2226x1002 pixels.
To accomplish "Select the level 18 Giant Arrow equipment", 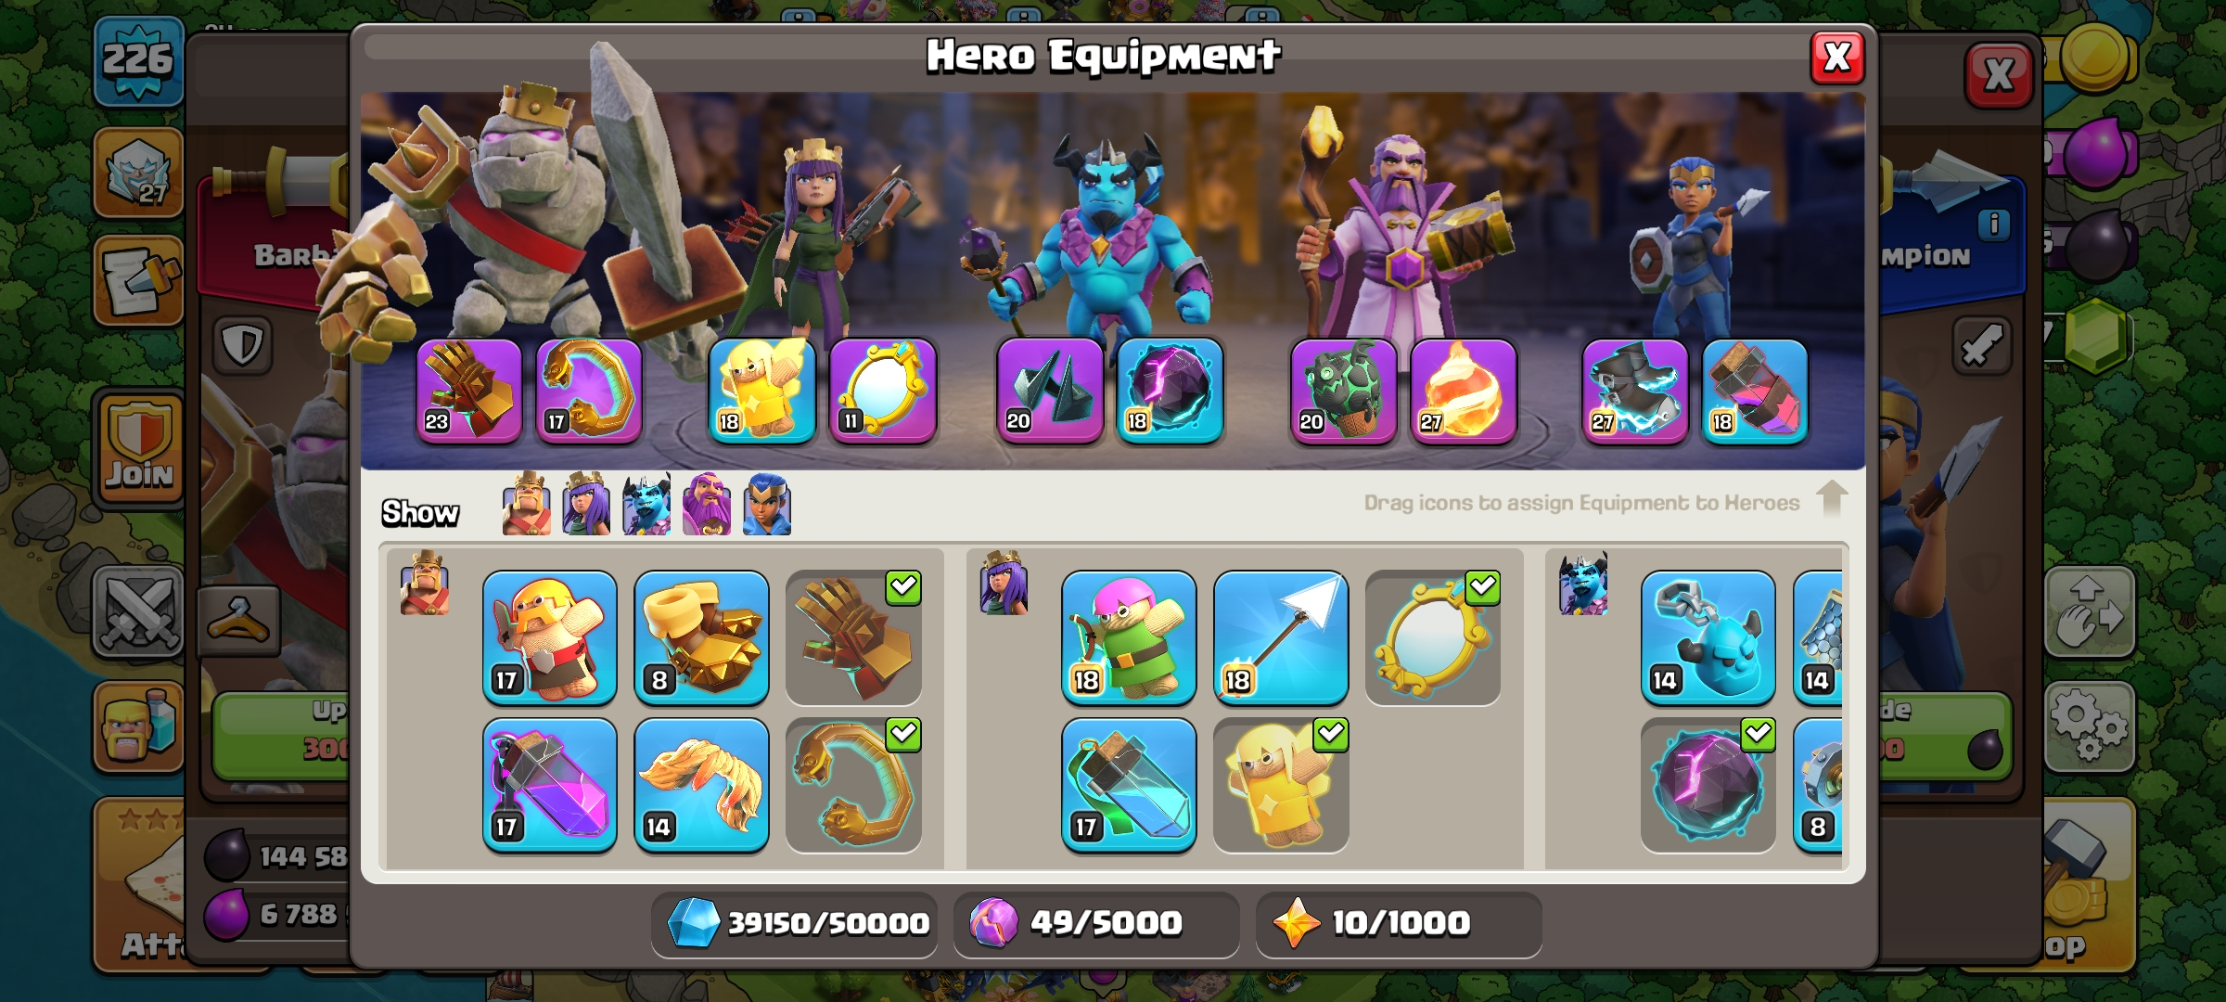I will (x=1281, y=637).
